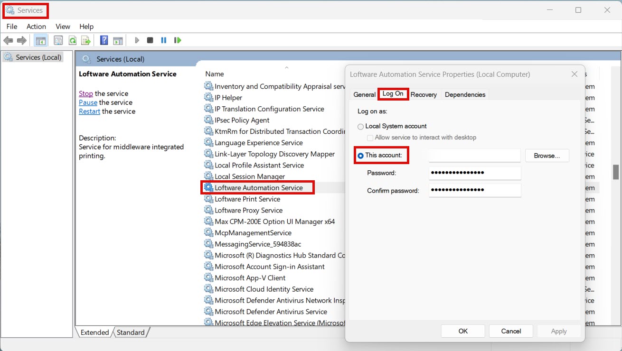Click the vertical scrollbar thumb in services list
This screenshot has width=622, height=351.
[615, 172]
